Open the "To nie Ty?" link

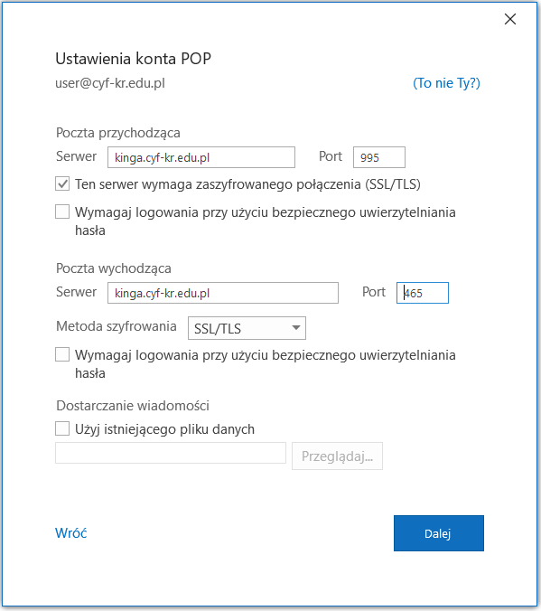[x=446, y=83]
